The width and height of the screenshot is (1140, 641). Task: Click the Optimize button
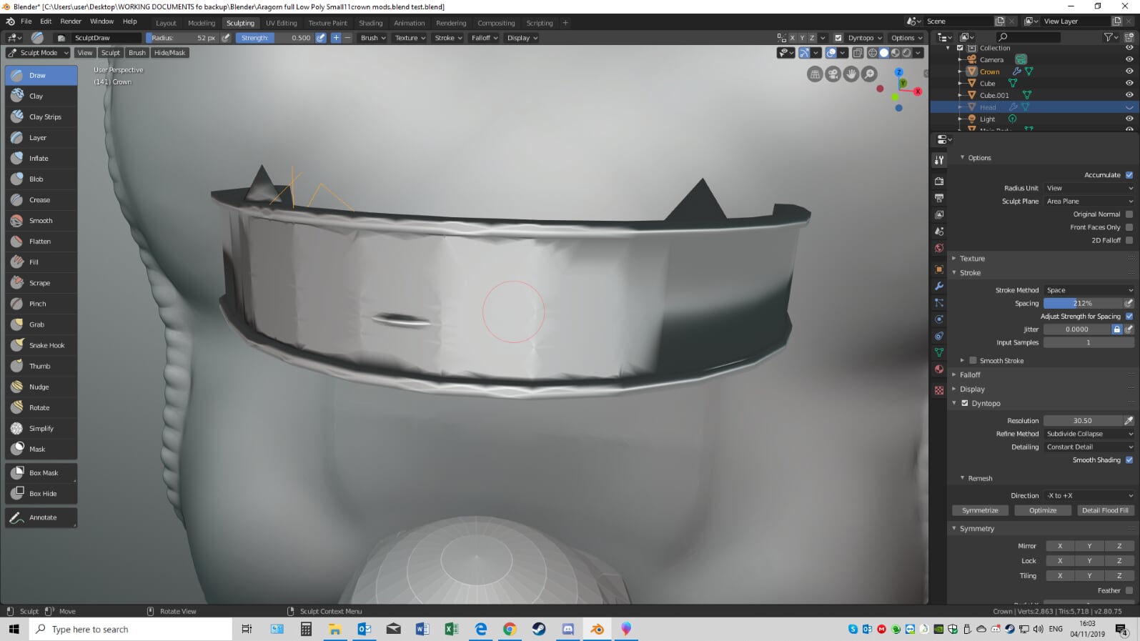[1043, 510]
